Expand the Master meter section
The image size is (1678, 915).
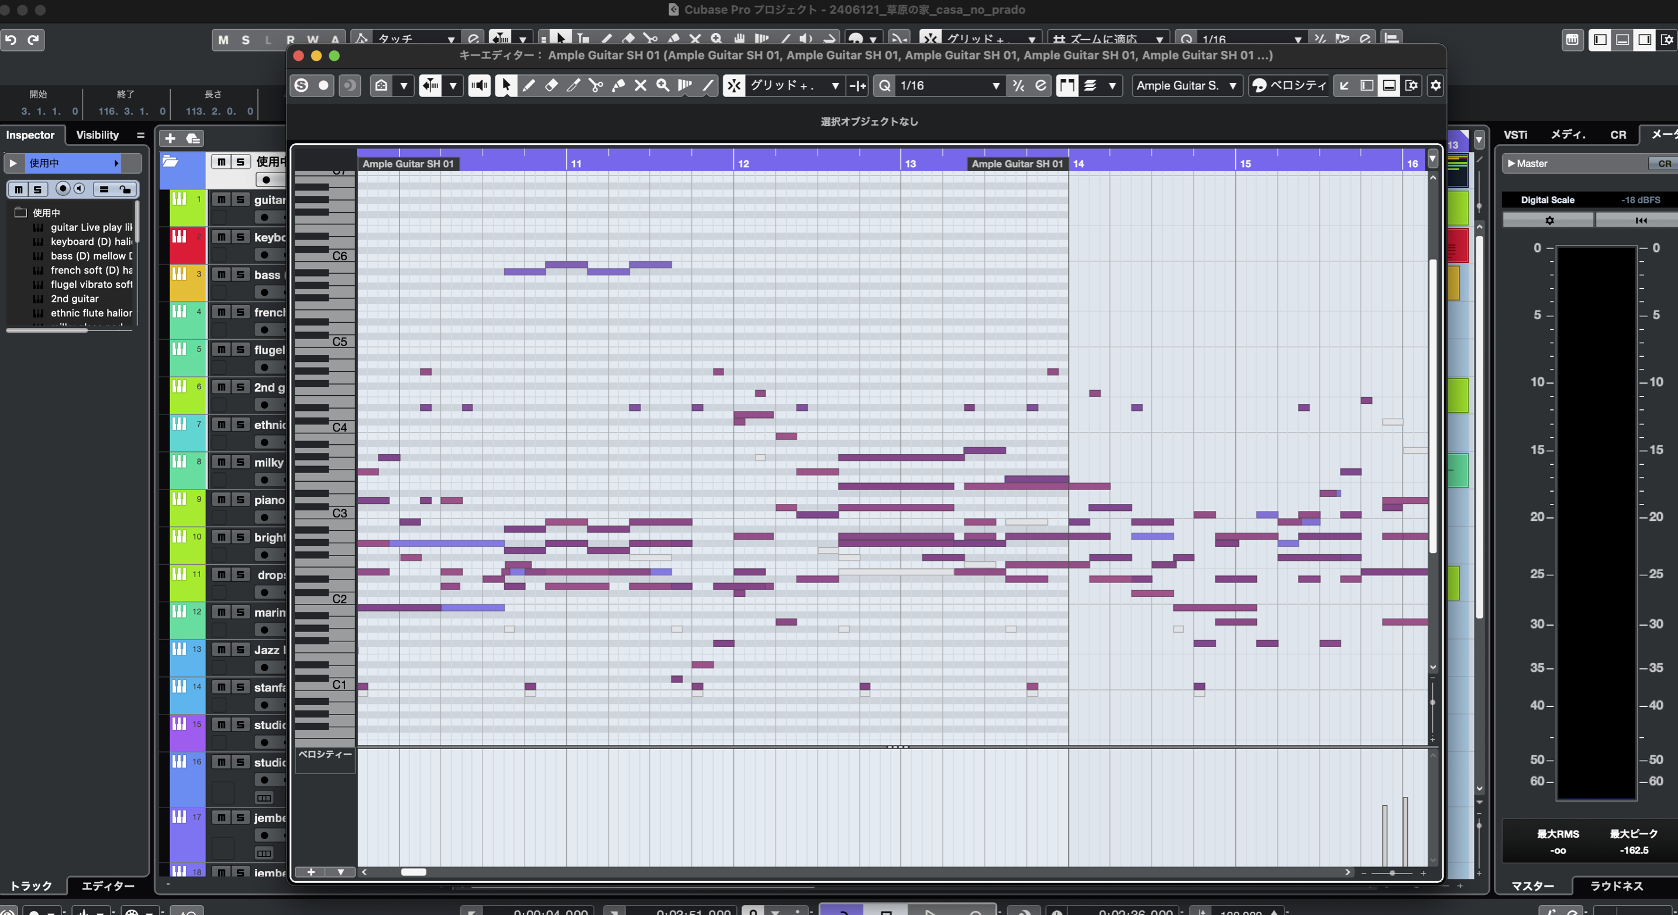(1511, 164)
